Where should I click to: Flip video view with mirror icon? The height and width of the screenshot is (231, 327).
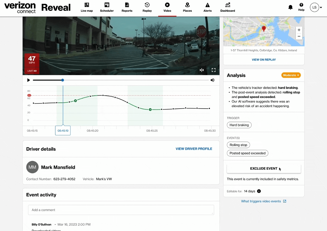coord(202,70)
